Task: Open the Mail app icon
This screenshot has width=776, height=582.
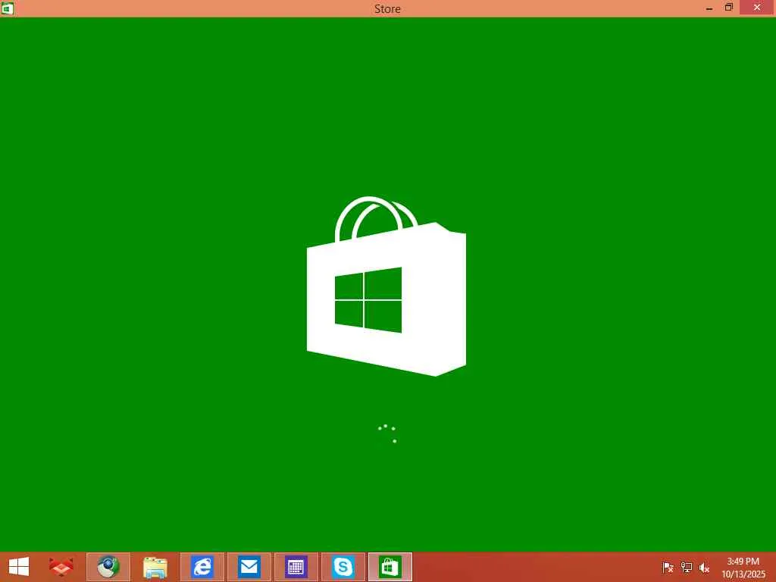Action: (x=249, y=567)
